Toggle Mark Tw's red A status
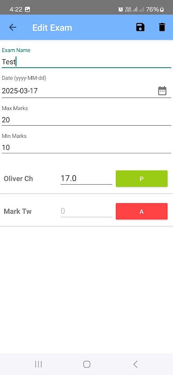Image resolution: width=173 pixels, height=375 pixels. (x=142, y=211)
